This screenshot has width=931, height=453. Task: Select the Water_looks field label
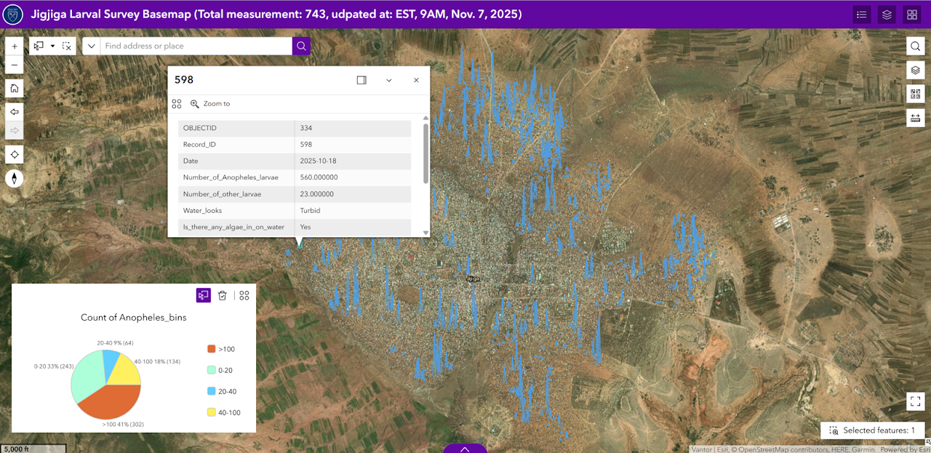coord(201,211)
